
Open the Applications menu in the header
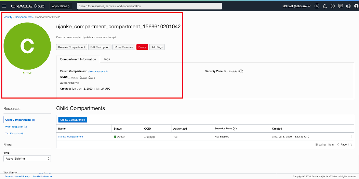coord(61,6)
